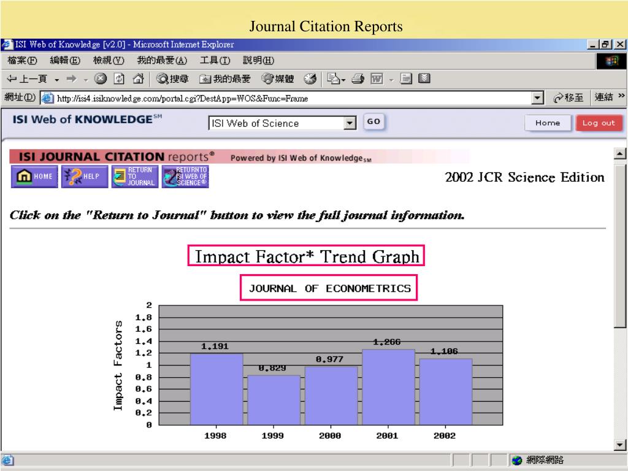Refresh the page using the Refresh icon
The height and width of the screenshot is (471, 628).
[119, 78]
